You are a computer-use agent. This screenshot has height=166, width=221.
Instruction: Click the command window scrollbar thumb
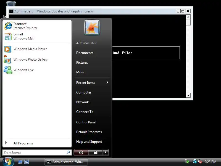(x=188, y=22)
